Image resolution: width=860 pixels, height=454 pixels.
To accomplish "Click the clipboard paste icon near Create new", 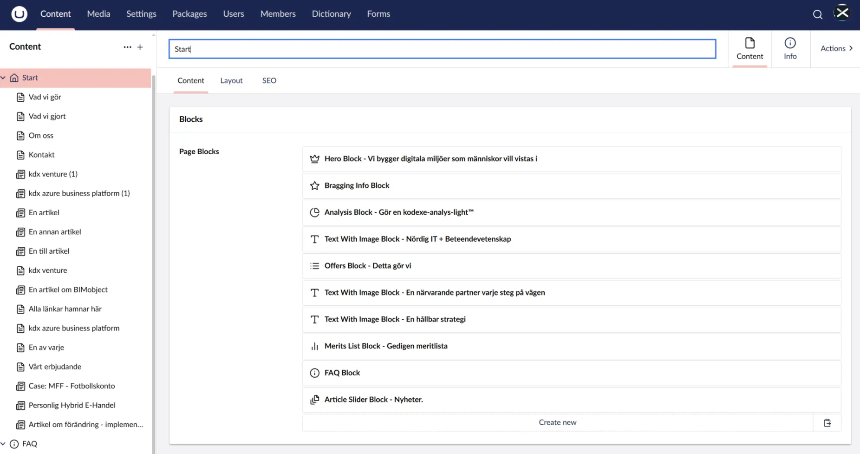I will pyautogui.click(x=827, y=423).
